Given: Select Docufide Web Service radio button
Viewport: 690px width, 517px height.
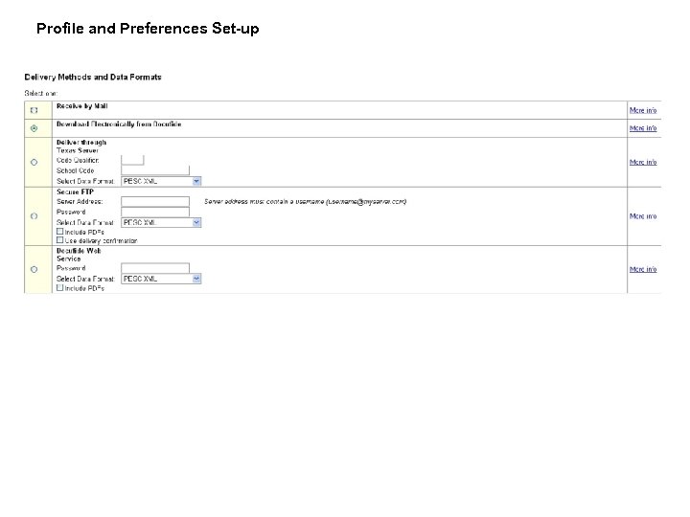Looking at the screenshot, I should coord(34,269).
